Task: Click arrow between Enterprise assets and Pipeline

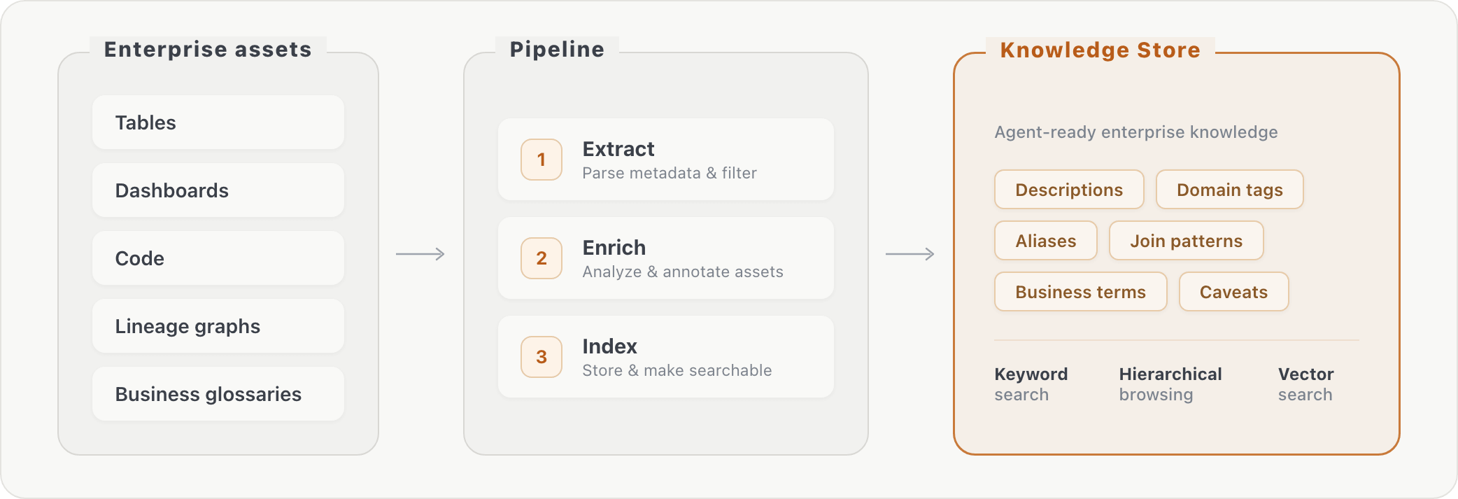Action: pos(420,254)
